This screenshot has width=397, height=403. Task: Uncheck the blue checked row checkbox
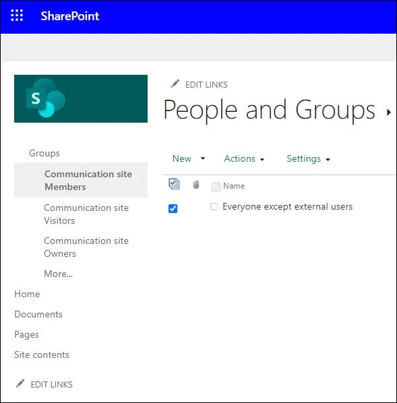tap(173, 208)
